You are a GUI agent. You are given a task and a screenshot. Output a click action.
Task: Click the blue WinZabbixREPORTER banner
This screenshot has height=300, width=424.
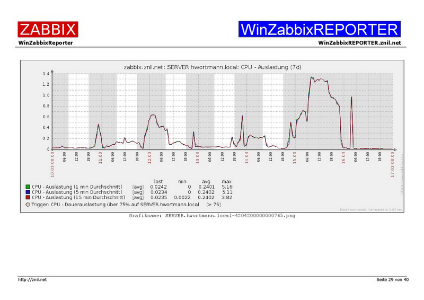point(320,29)
